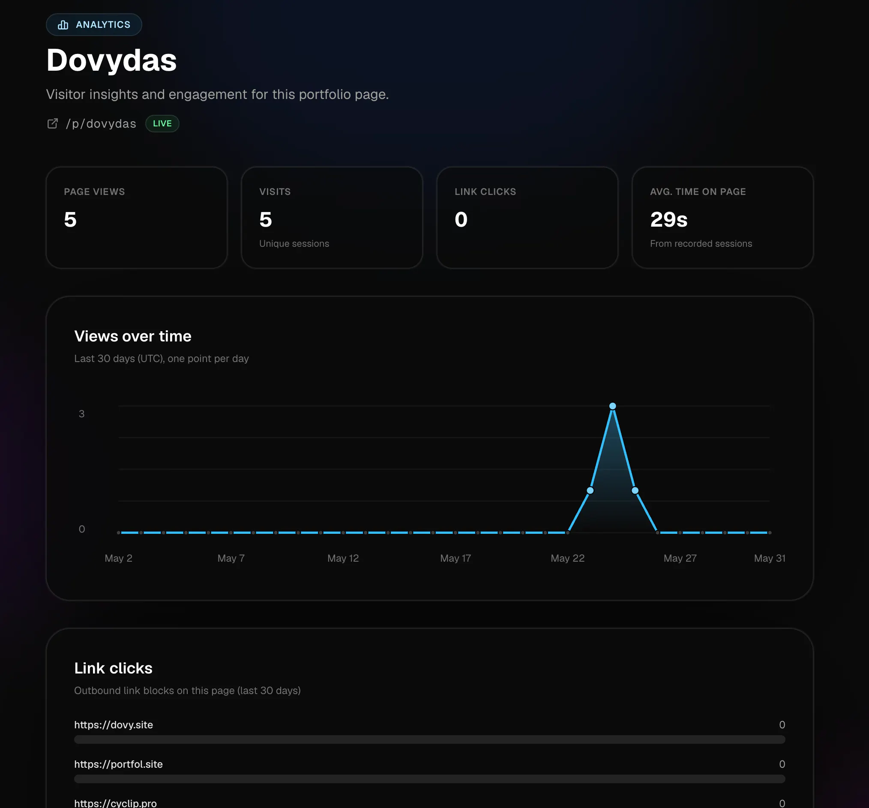Click the Avg. Time on Page card
Screen dimensions: 869x808
(x=722, y=218)
